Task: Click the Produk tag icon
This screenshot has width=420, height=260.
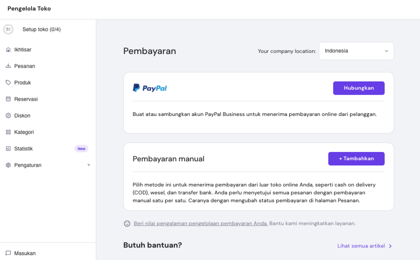Action: [x=8, y=82]
